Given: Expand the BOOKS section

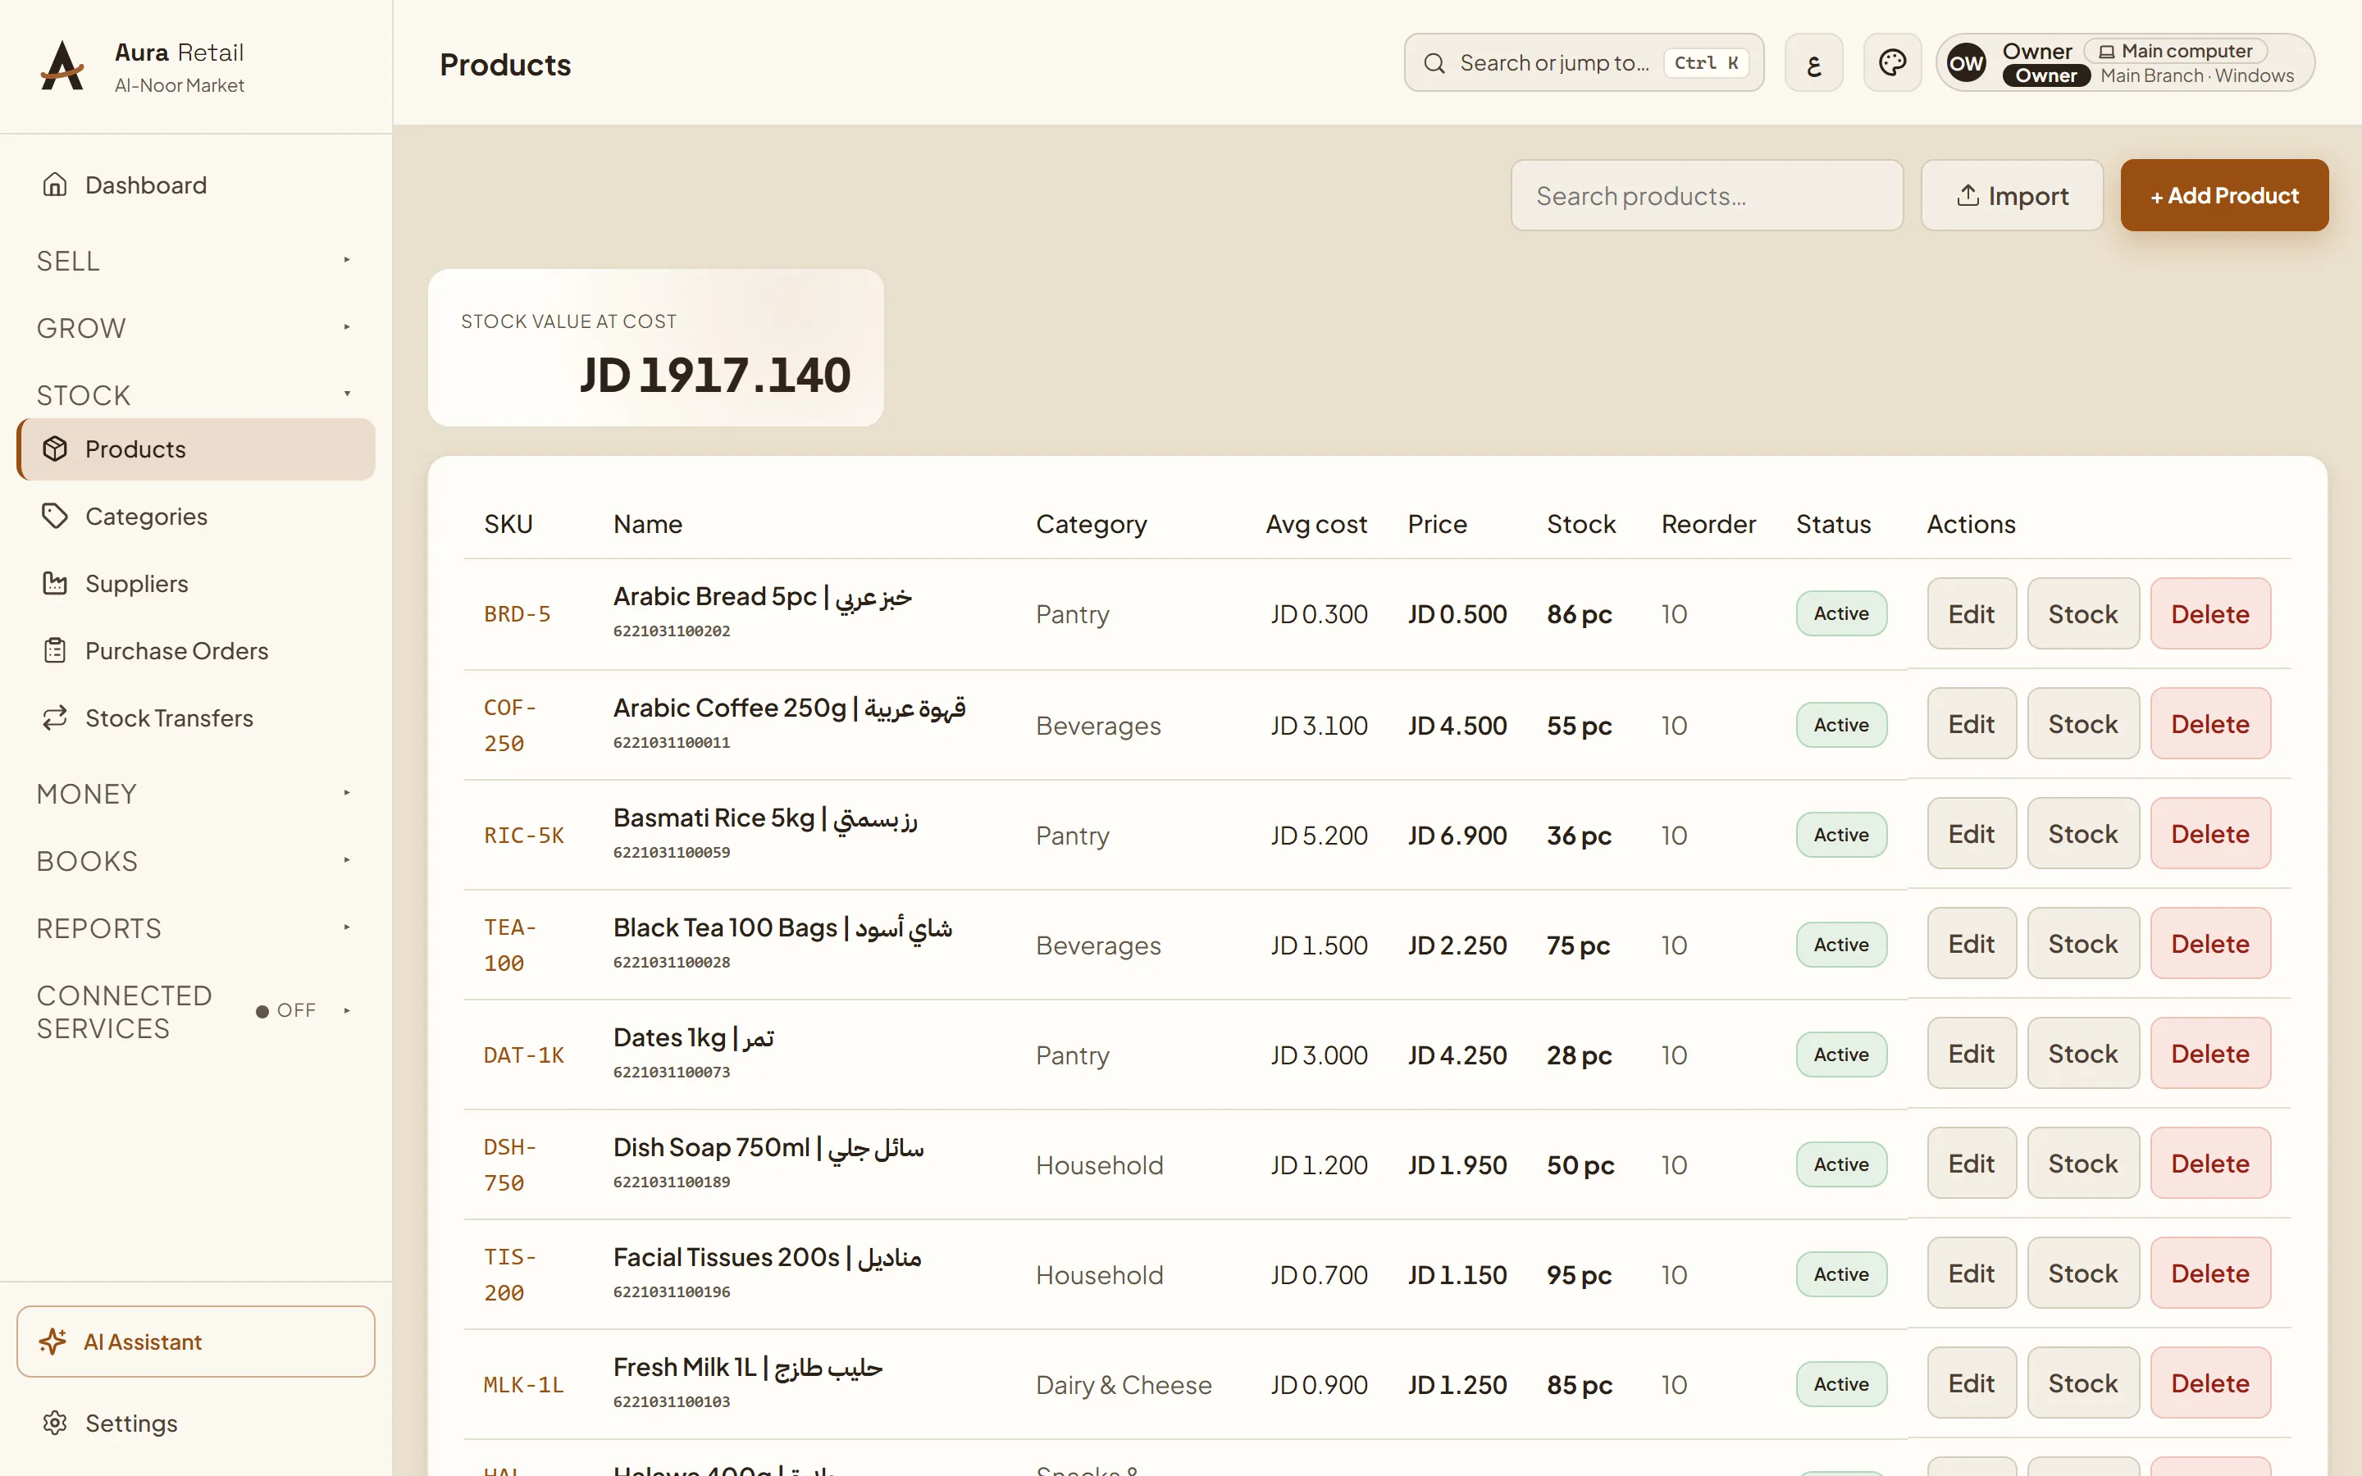Looking at the screenshot, I should point(195,861).
